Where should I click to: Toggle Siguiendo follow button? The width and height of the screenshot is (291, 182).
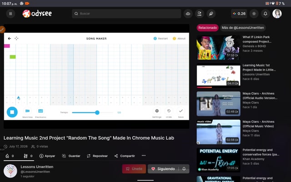tap(163, 169)
